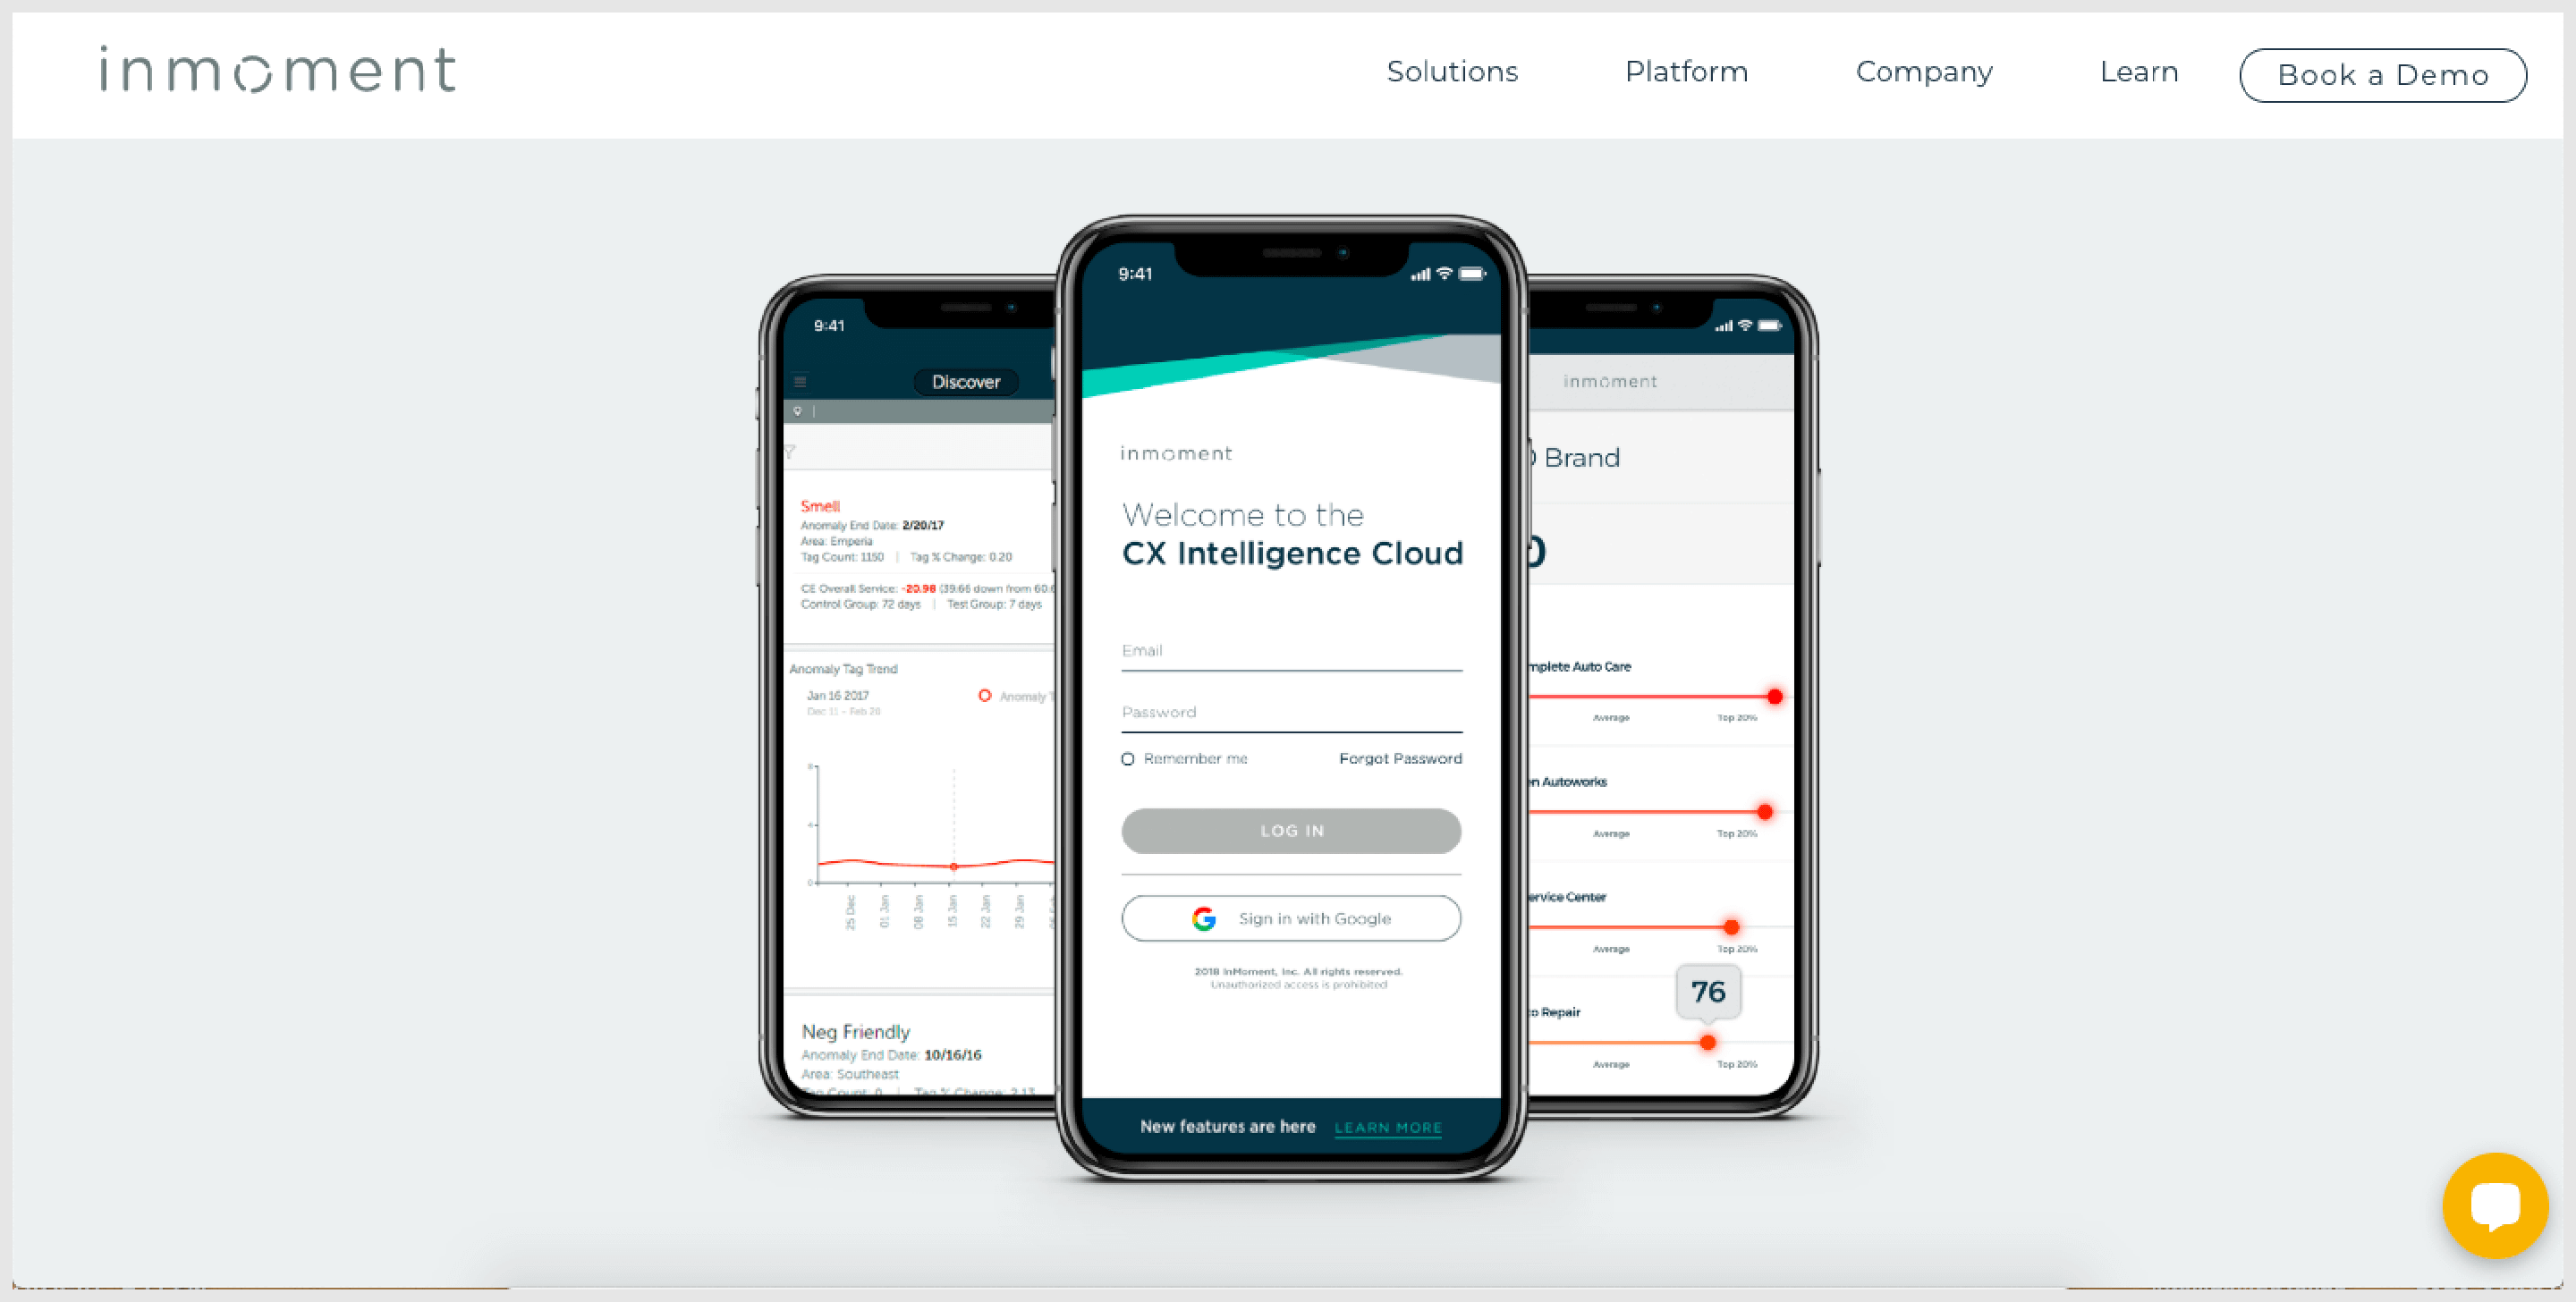The width and height of the screenshot is (2576, 1302).
Task: Click the Forgot Password link
Action: pyautogui.click(x=1400, y=759)
